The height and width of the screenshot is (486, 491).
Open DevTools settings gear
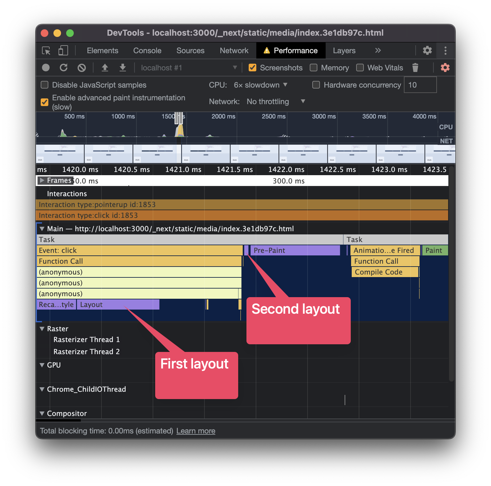click(x=427, y=50)
